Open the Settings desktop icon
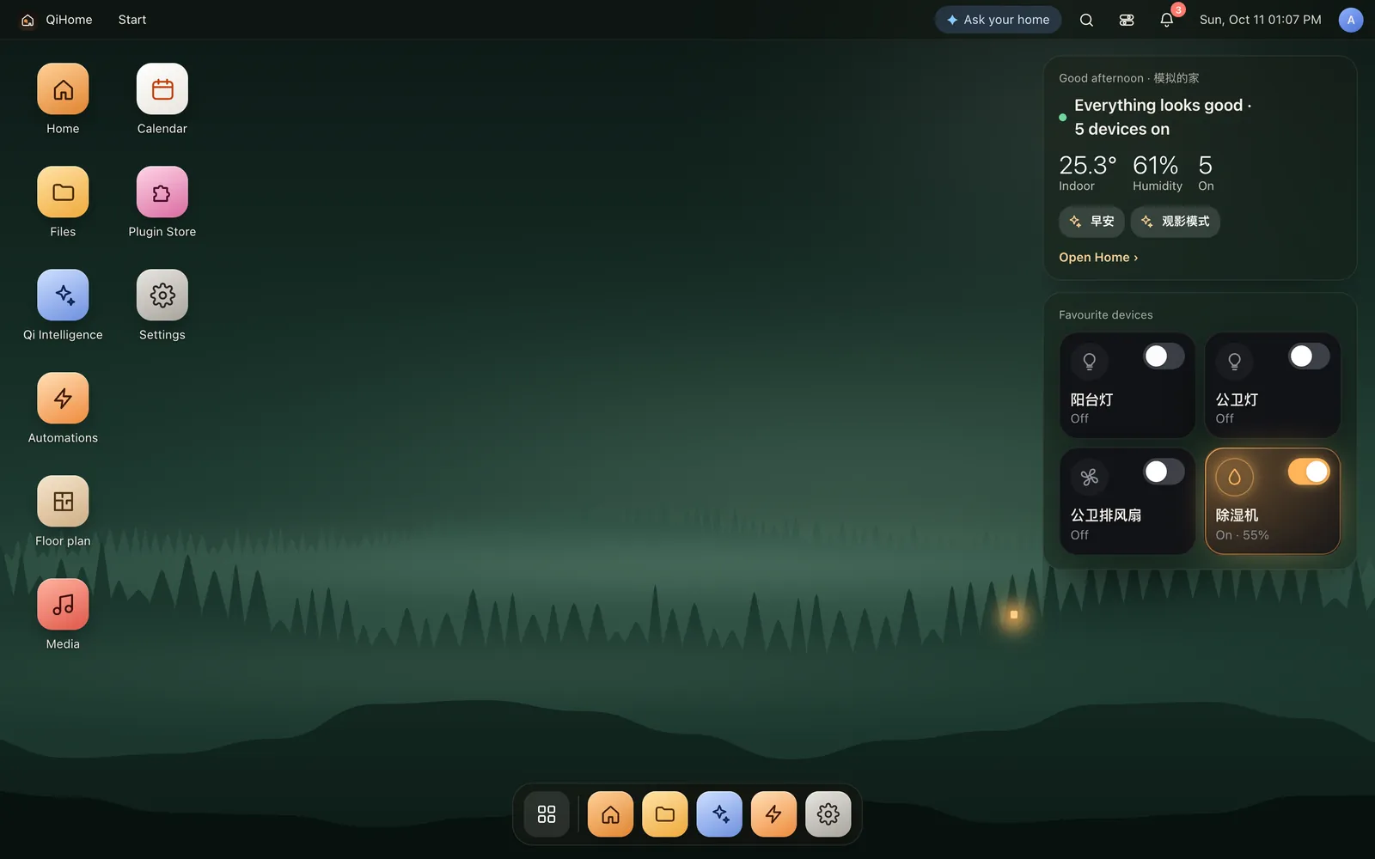1375x859 pixels. pos(162,295)
